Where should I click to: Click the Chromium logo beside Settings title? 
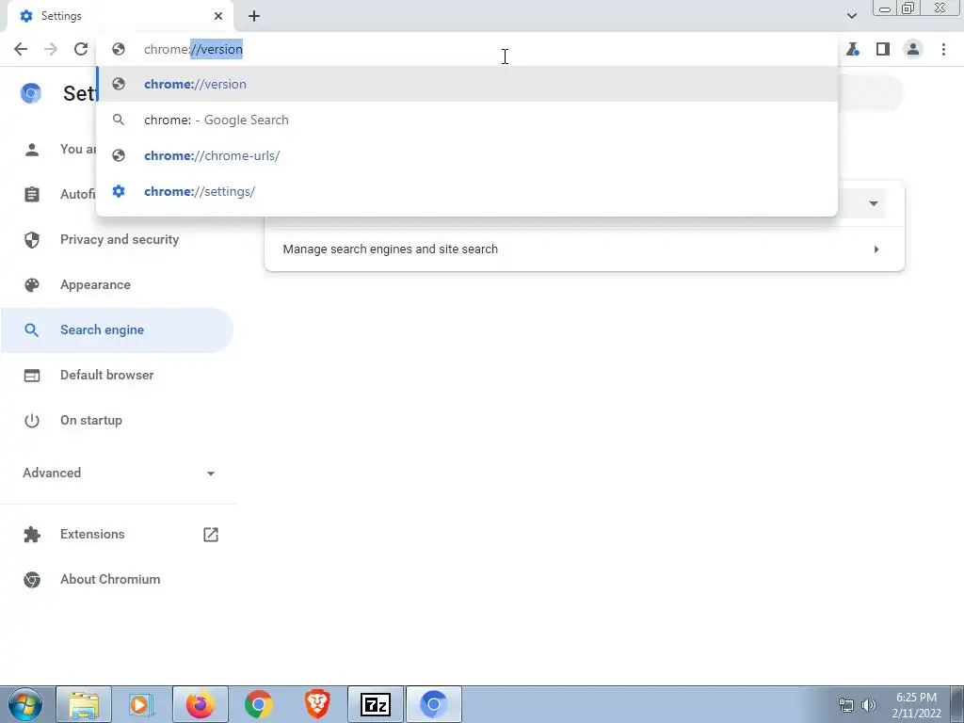click(x=31, y=93)
